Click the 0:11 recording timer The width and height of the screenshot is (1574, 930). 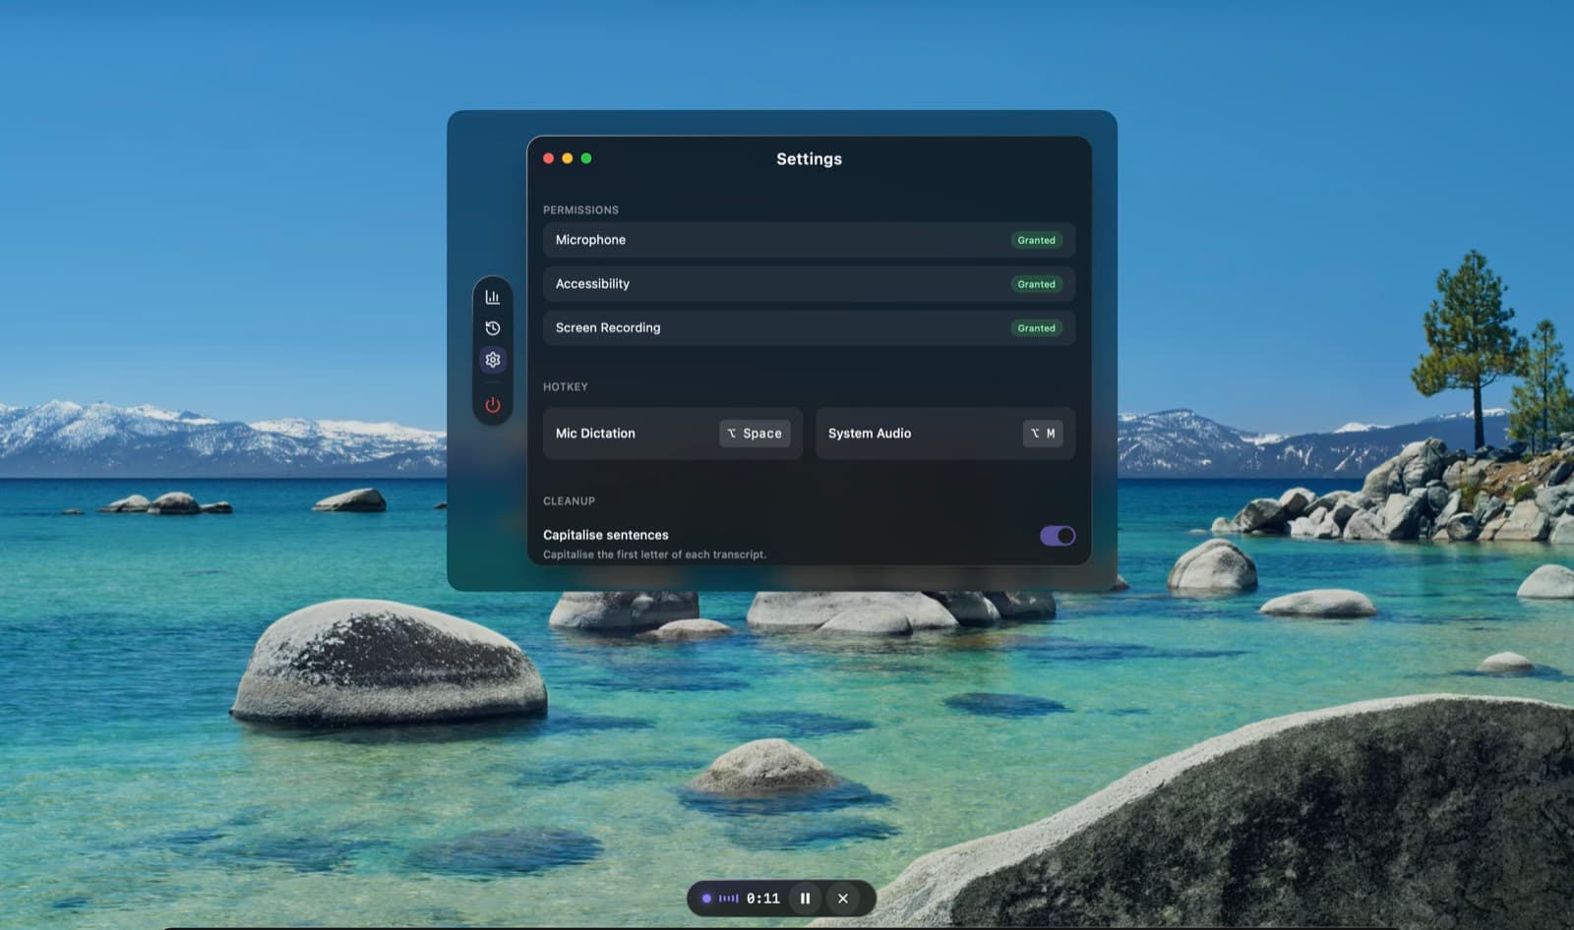coord(762,899)
